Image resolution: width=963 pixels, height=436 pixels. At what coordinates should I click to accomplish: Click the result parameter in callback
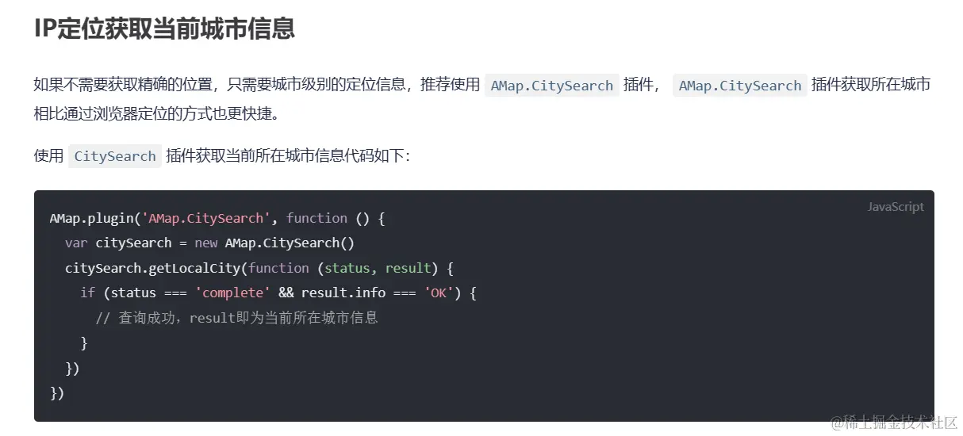[x=409, y=268]
